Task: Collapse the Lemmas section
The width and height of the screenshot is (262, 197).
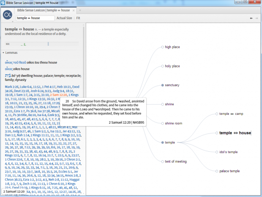Action: coord(3,53)
